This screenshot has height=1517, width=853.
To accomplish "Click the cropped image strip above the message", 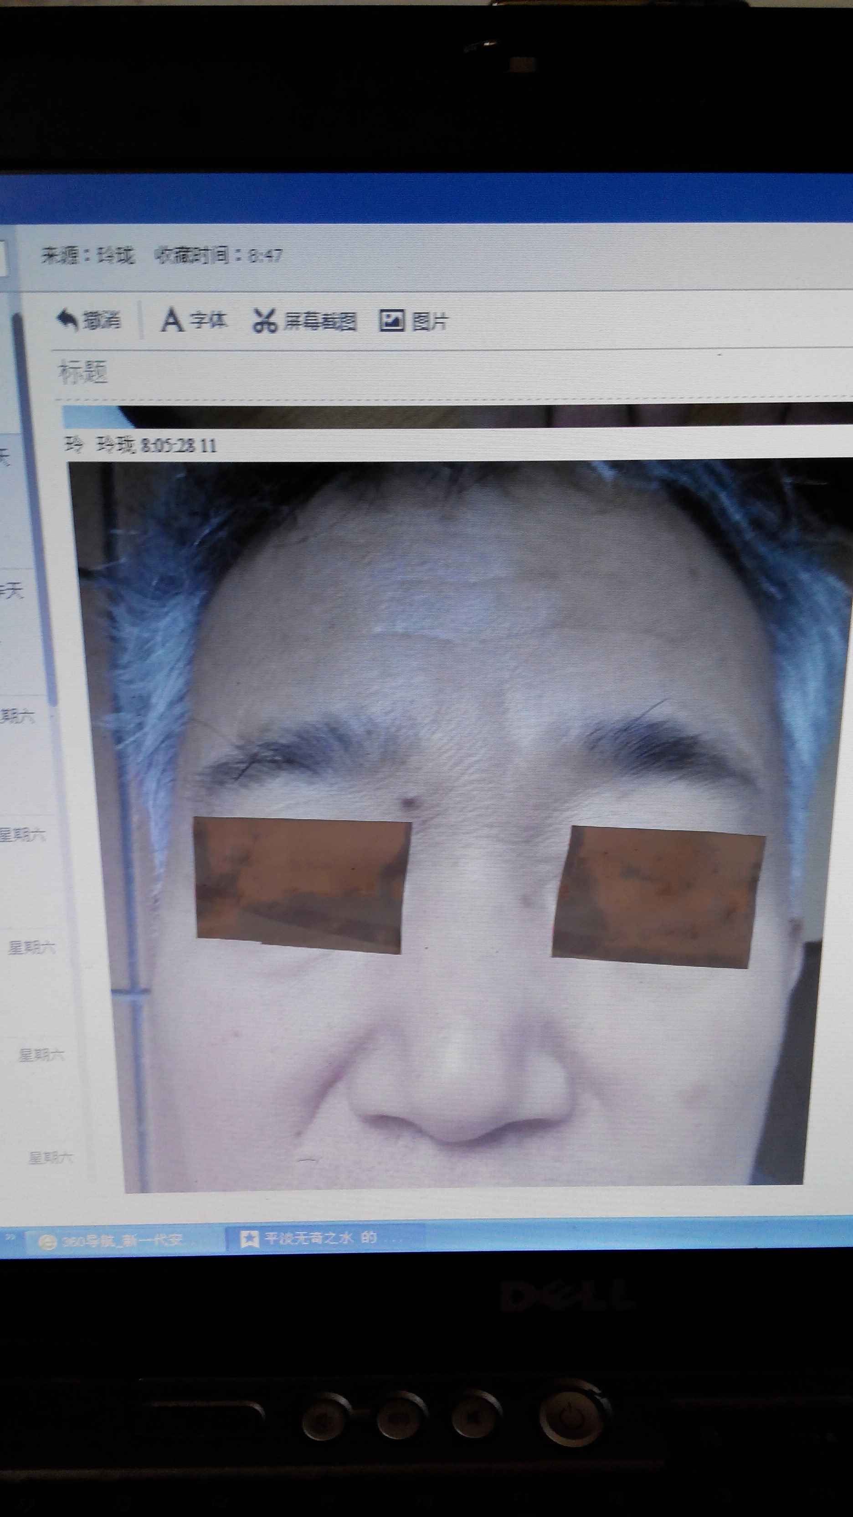I will coord(459,416).
